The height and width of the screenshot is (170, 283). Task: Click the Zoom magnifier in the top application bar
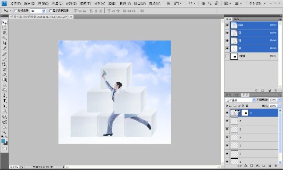(209, 3)
